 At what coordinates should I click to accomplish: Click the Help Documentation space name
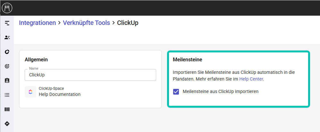pos(60,94)
